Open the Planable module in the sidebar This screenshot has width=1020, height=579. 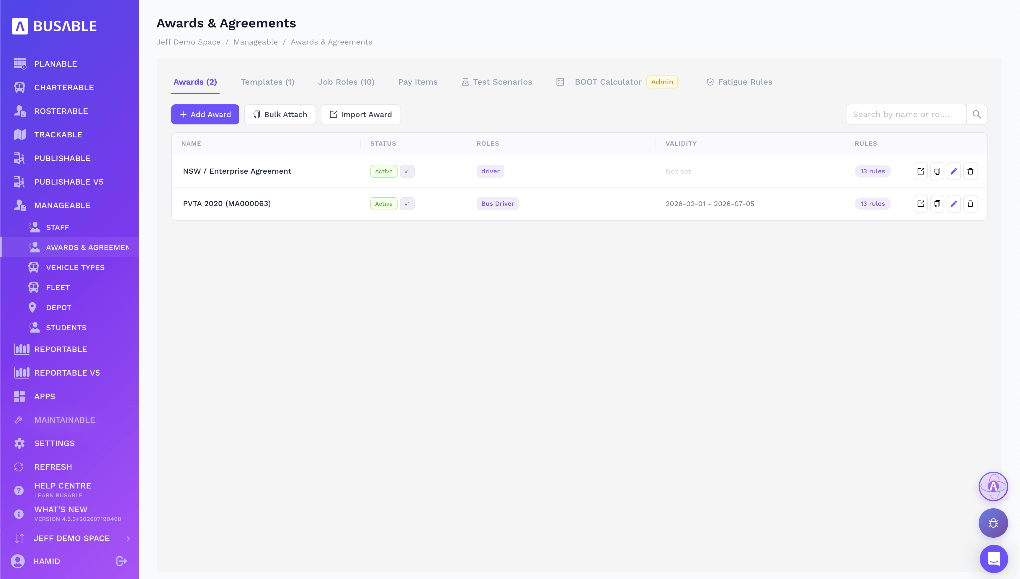55,64
